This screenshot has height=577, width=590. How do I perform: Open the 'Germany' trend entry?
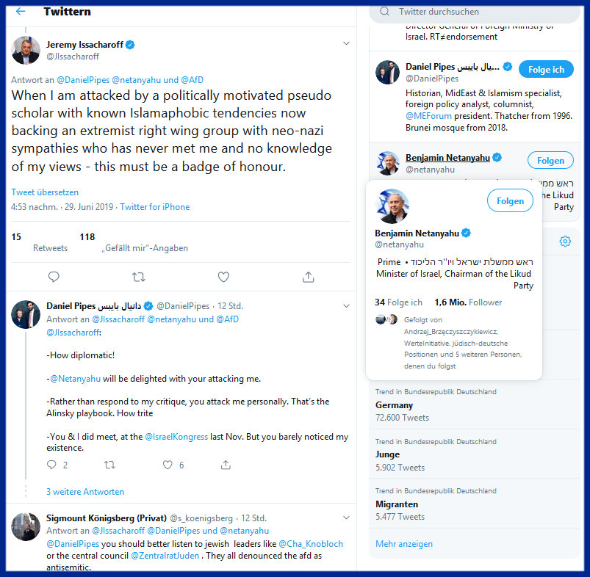click(x=474, y=404)
